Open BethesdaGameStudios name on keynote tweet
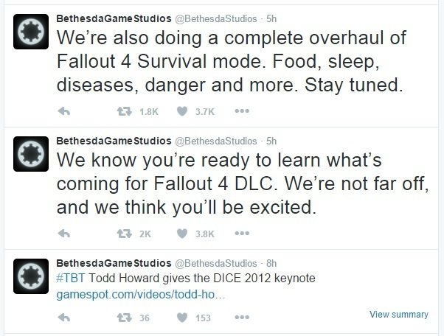This screenshot has height=336, width=444. pos(114,263)
